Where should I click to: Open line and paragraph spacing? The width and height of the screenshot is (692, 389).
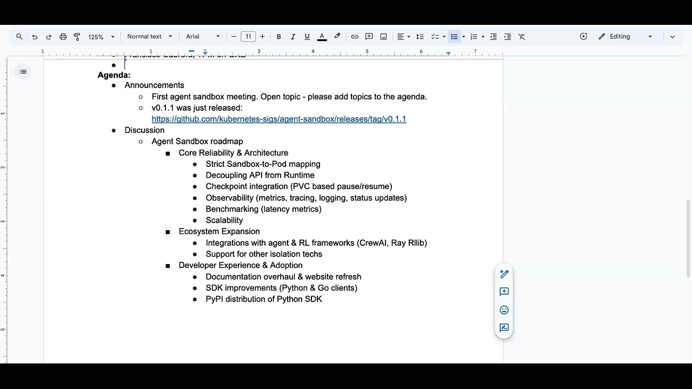(420, 37)
